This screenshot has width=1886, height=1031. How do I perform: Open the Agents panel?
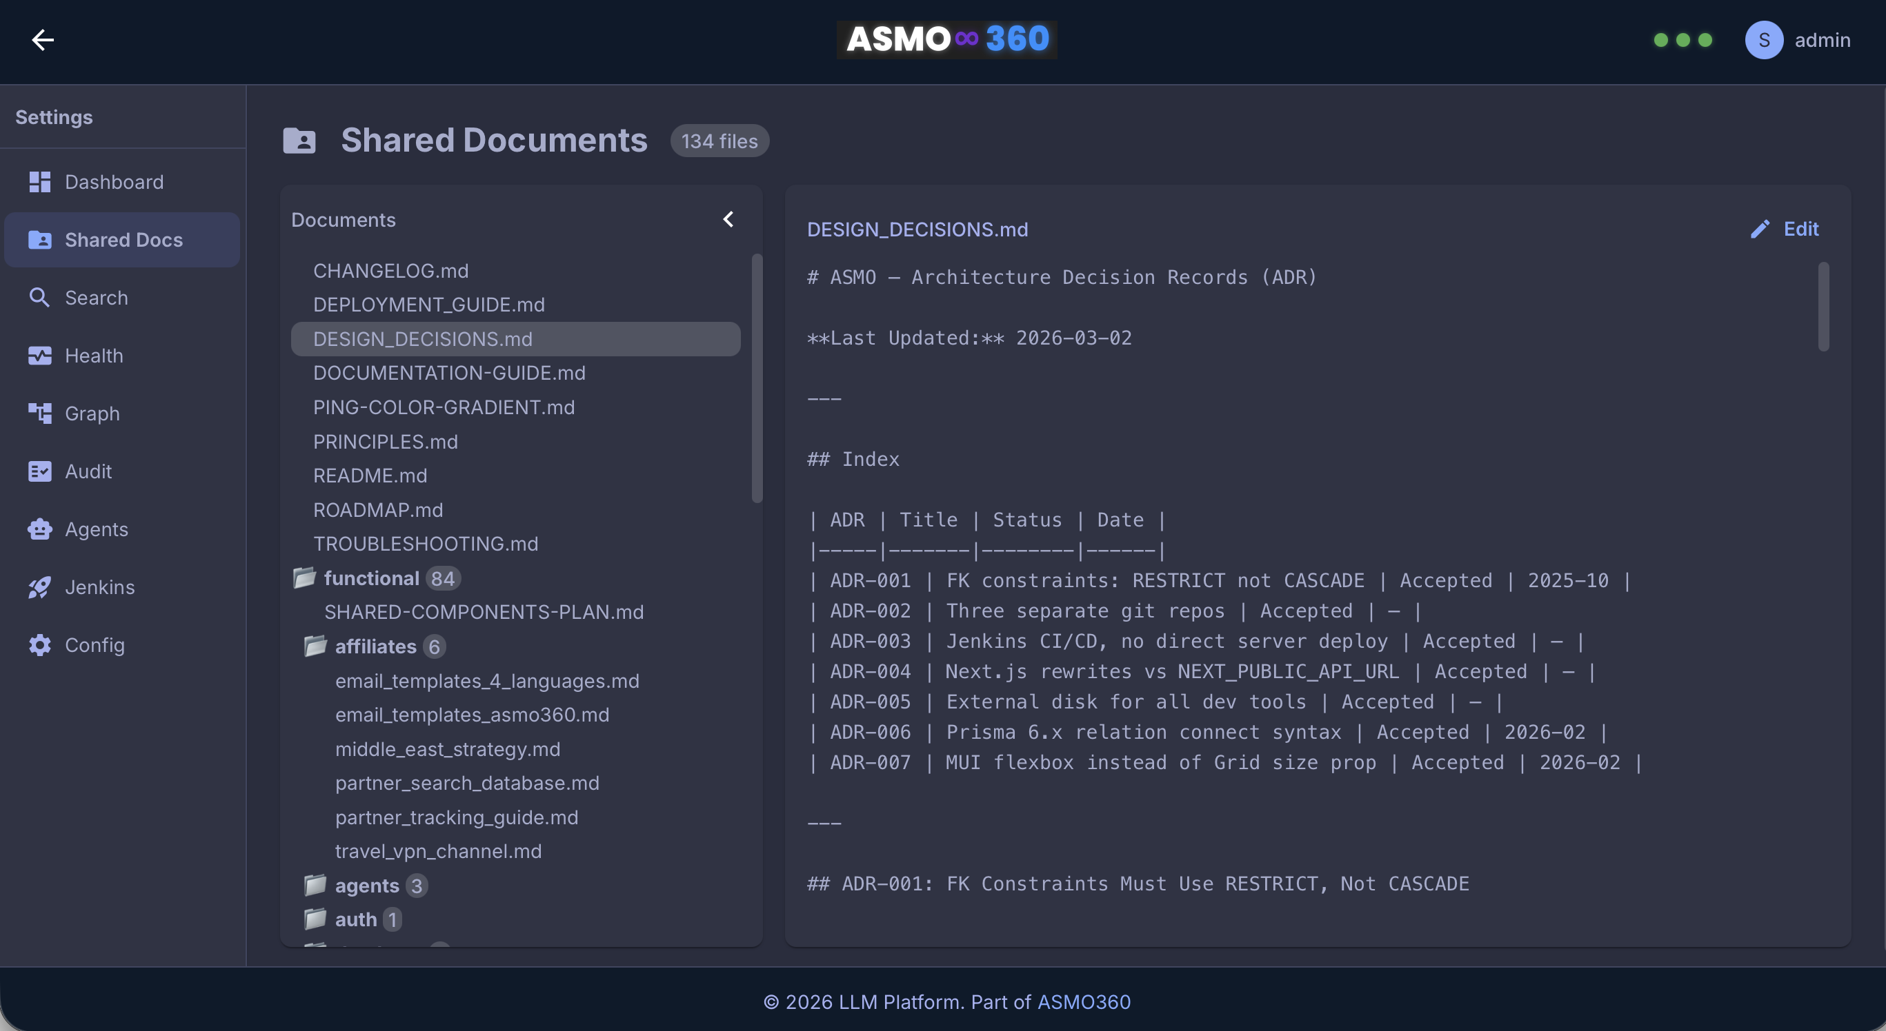tap(97, 529)
